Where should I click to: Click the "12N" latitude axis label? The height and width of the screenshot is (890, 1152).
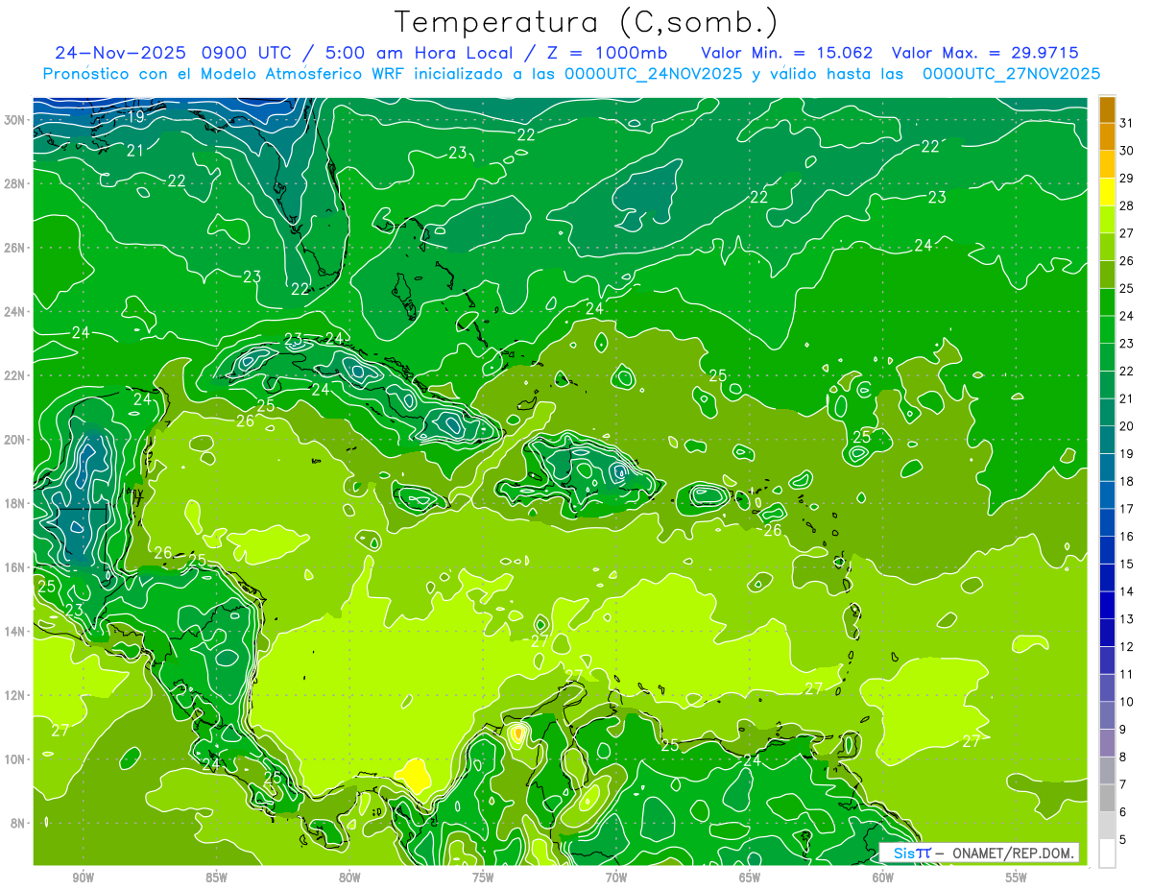tap(14, 695)
